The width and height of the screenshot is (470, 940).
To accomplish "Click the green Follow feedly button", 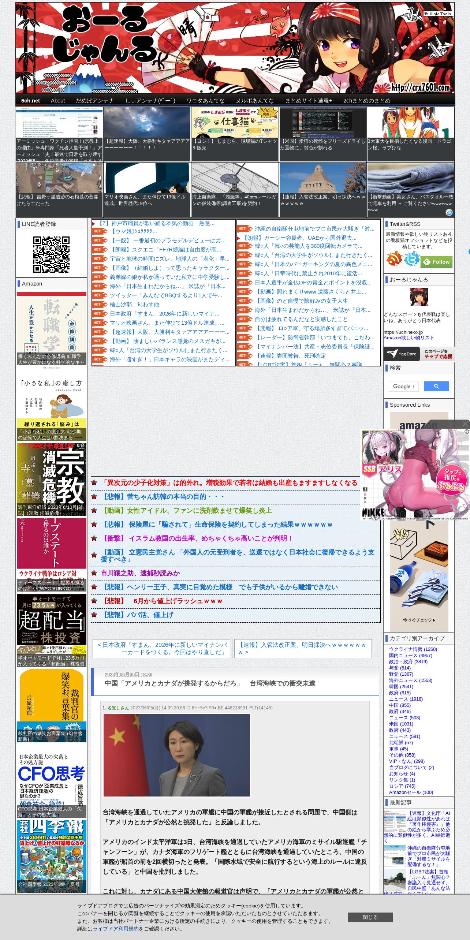I will coord(437,262).
